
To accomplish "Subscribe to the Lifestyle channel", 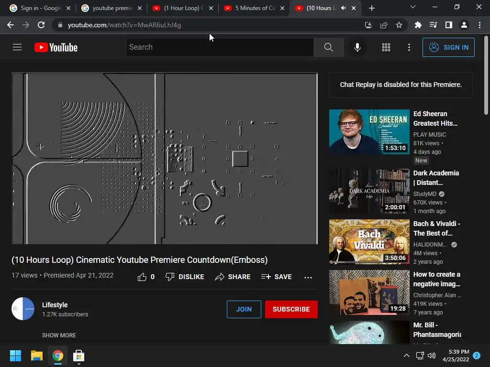I will coord(291,309).
